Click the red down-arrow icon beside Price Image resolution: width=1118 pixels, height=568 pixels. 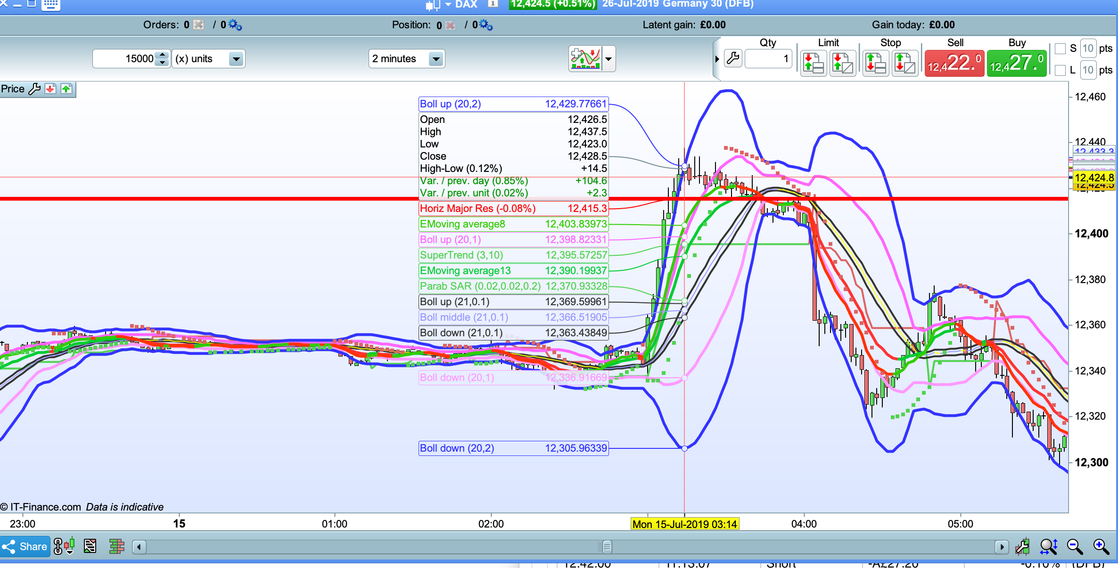coord(50,89)
